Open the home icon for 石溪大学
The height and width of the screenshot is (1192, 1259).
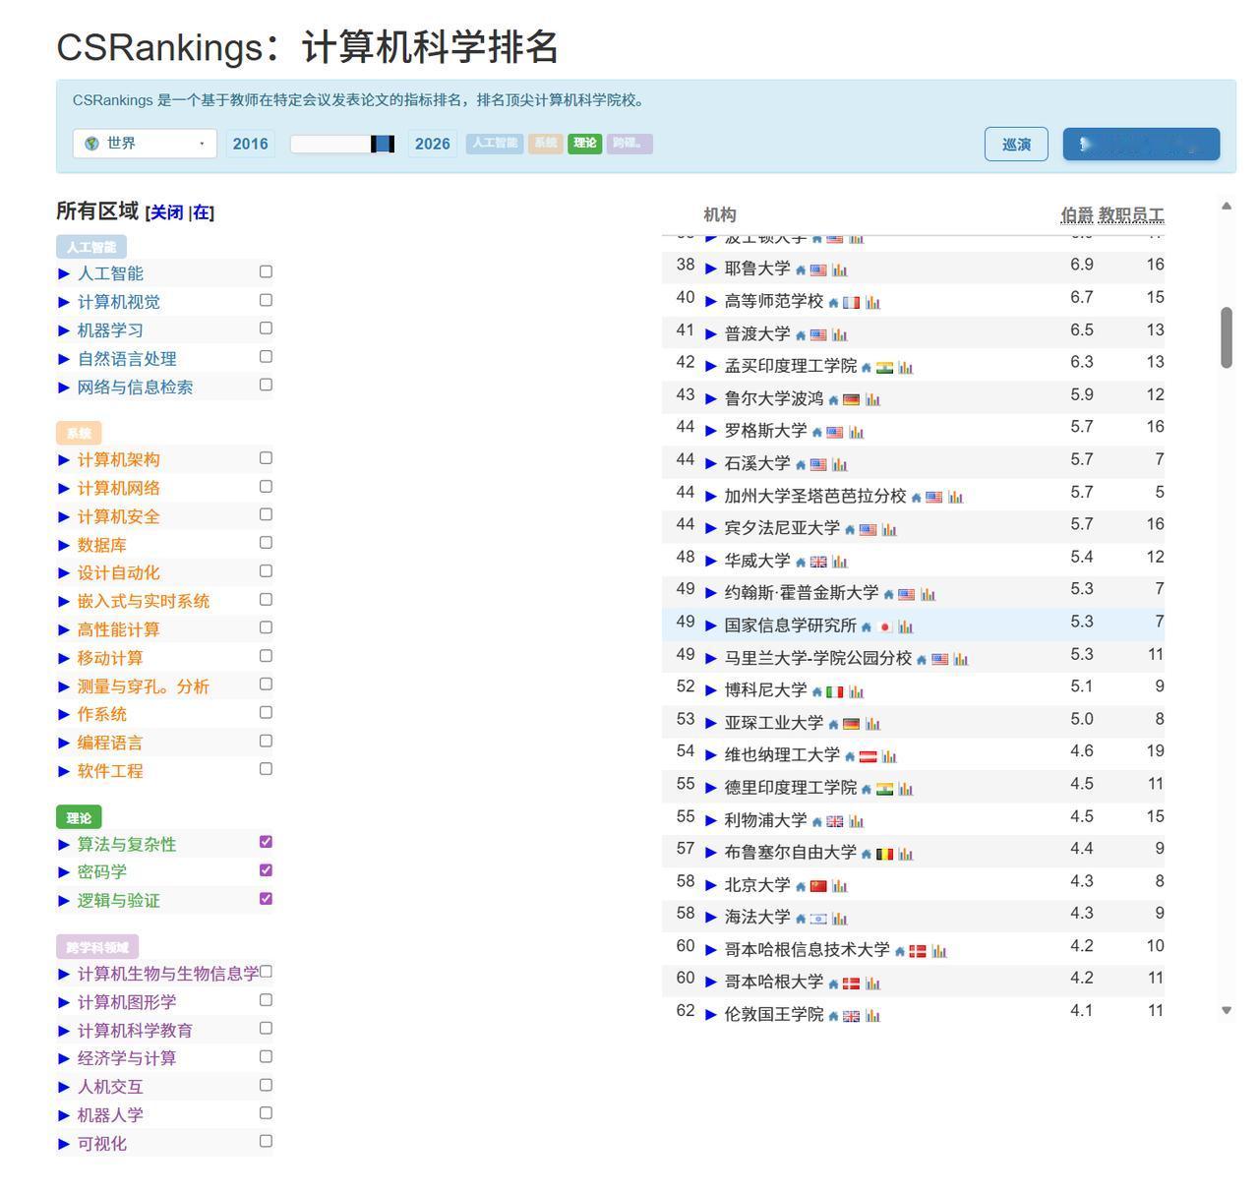pyautogui.click(x=801, y=464)
